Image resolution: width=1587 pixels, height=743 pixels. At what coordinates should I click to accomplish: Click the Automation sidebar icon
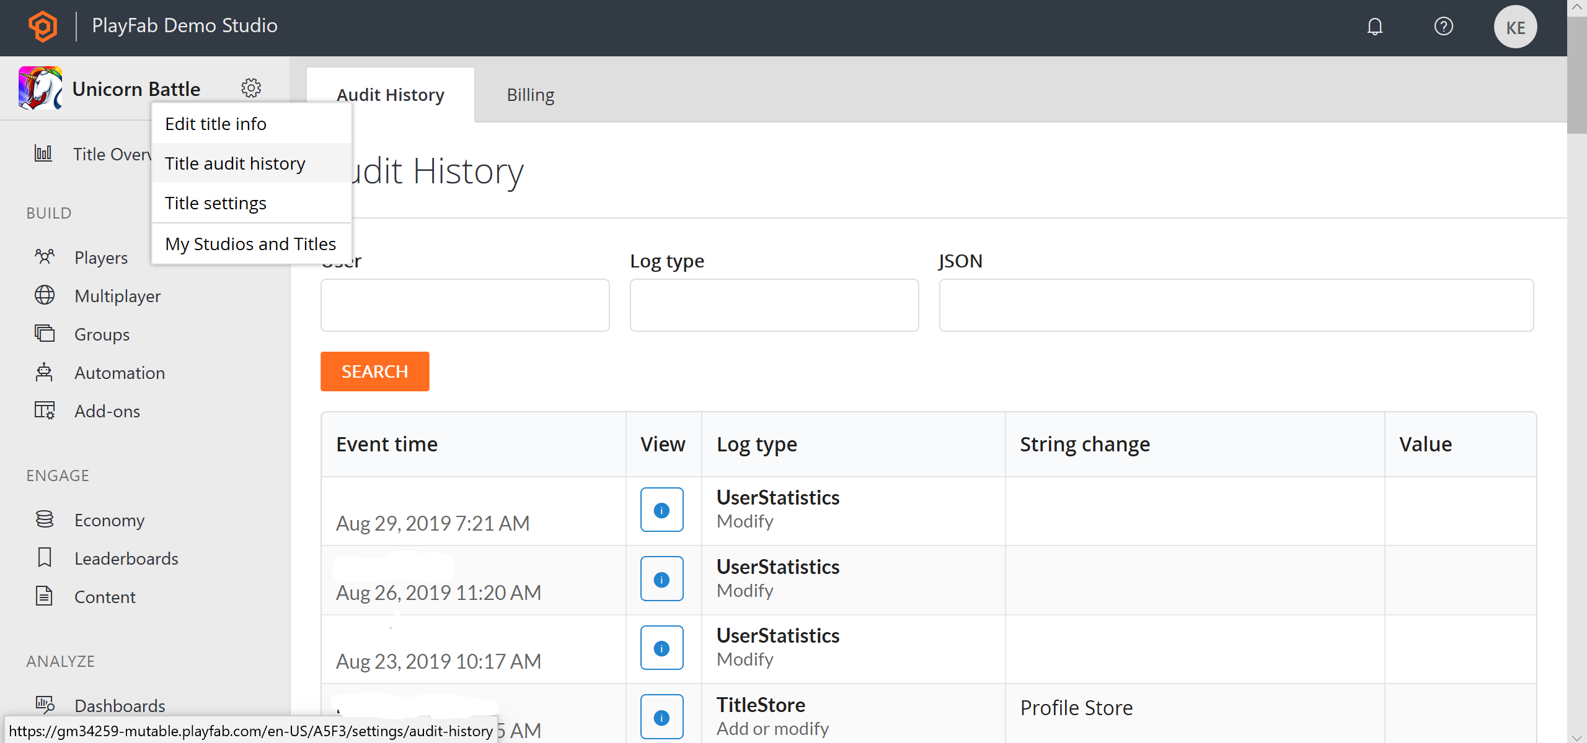43,373
